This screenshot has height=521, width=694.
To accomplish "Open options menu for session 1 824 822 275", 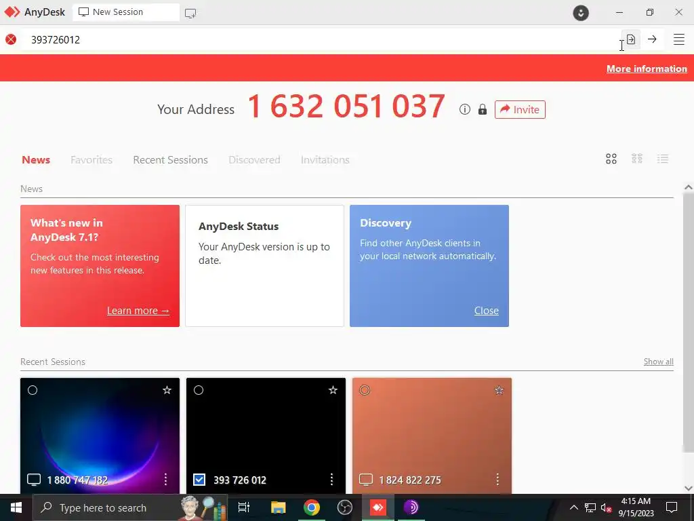I will 497,479.
